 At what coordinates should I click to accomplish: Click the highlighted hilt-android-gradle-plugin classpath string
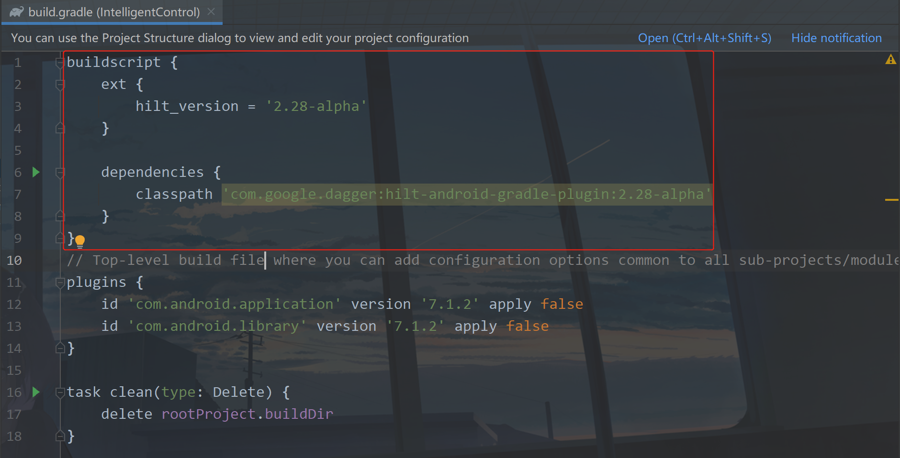click(x=466, y=194)
